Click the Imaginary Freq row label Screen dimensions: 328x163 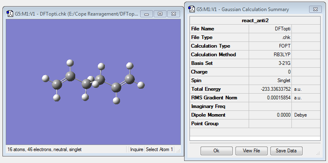point(208,106)
